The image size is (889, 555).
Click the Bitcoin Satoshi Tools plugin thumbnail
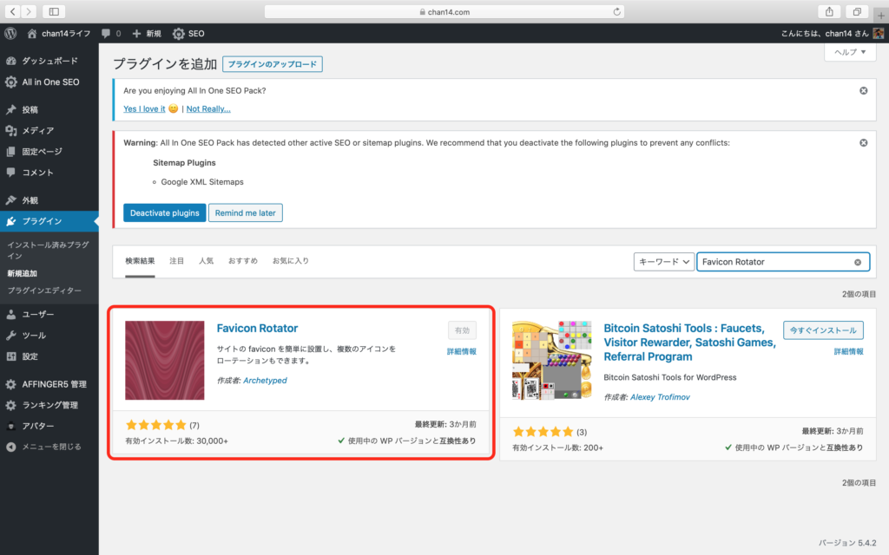click(551, 360)
